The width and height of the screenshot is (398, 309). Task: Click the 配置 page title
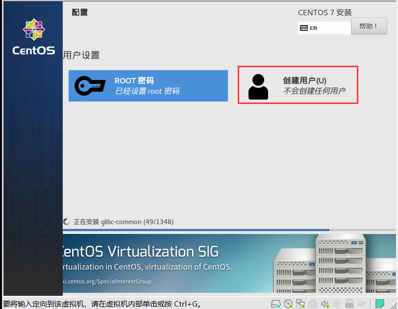click(80, 12)
